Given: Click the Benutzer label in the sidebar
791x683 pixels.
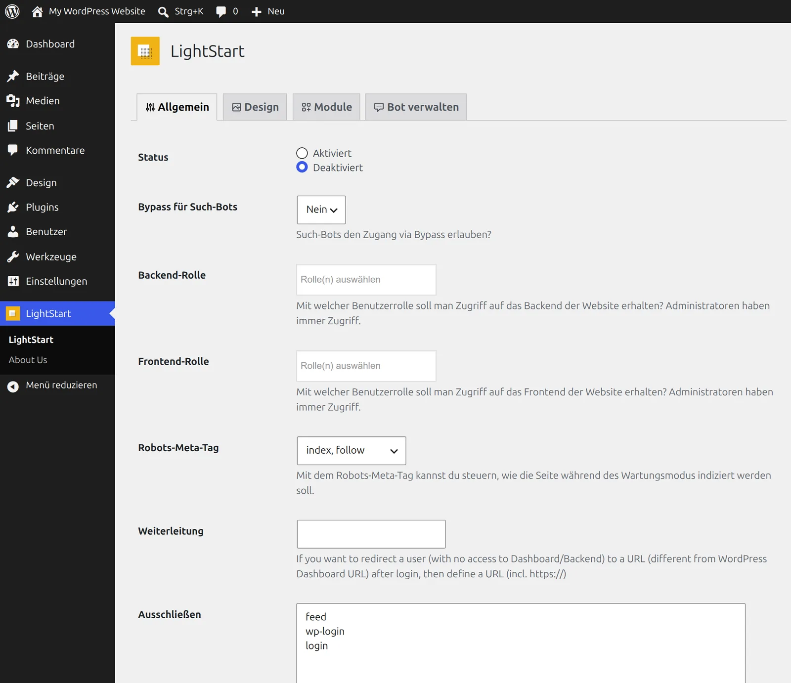Looking at the screenshot, I should pyautogui.click(x=46, y=232).
